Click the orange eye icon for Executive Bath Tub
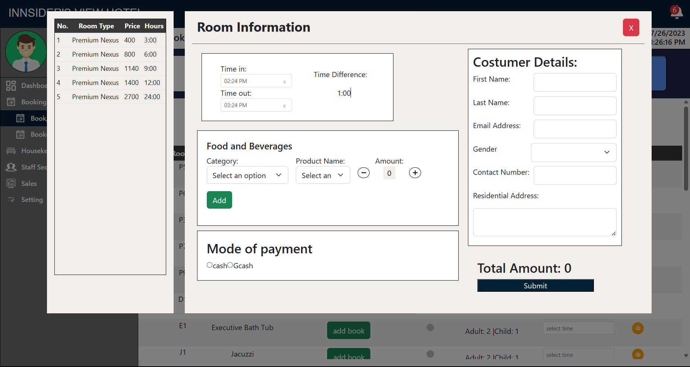The image size is (690, 367). pos(637,328)
